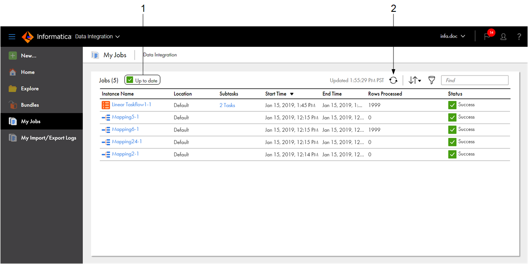Screen dimensions: 528x264
Task: Sort by Status column header
Action: tap(455, 94)
